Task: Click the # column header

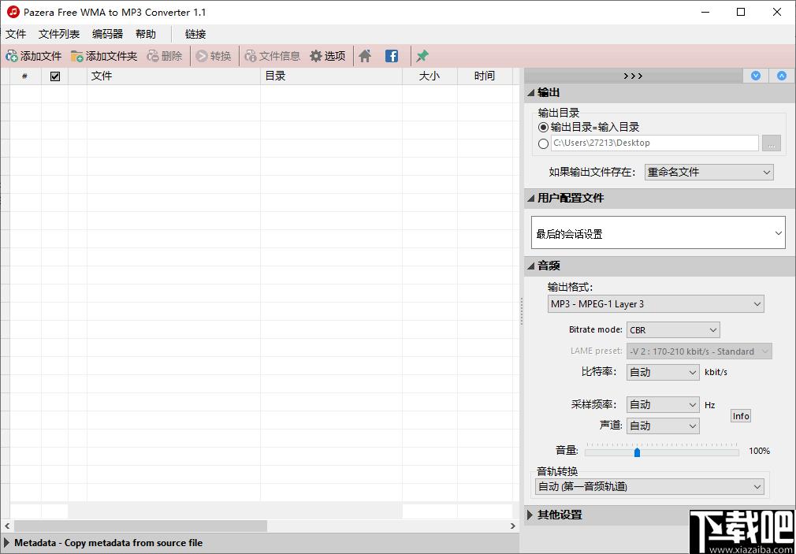Action: pos(25,76)
